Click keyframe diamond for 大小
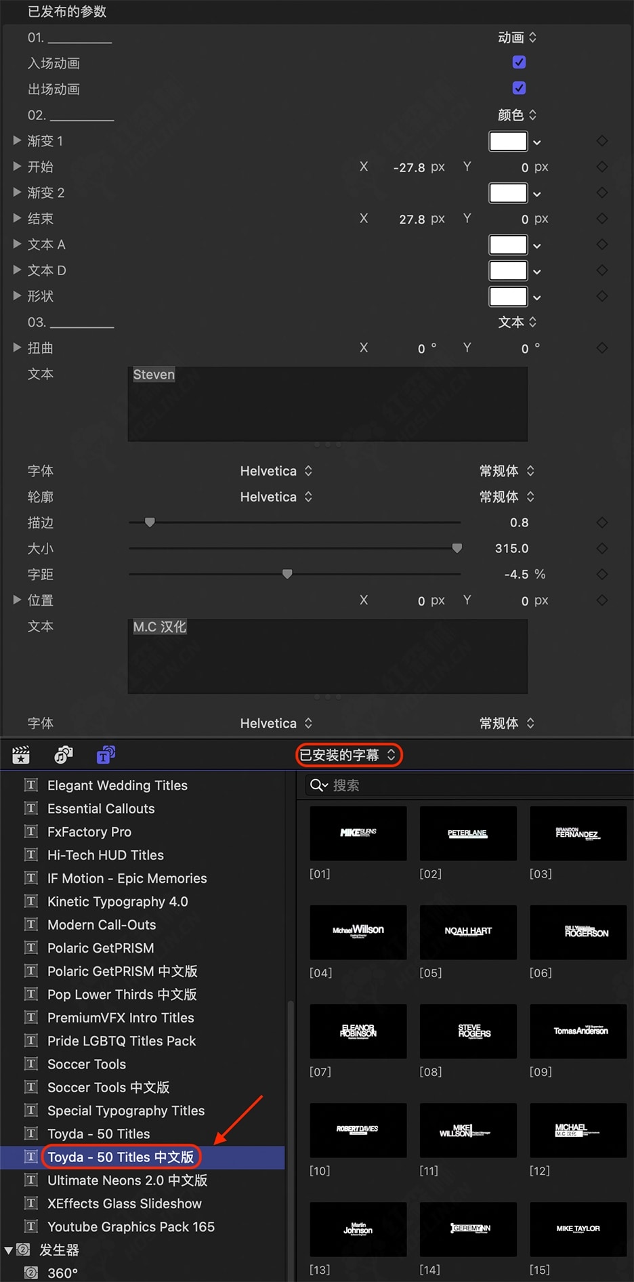634x1282 pixels. [x=602, y=548]
